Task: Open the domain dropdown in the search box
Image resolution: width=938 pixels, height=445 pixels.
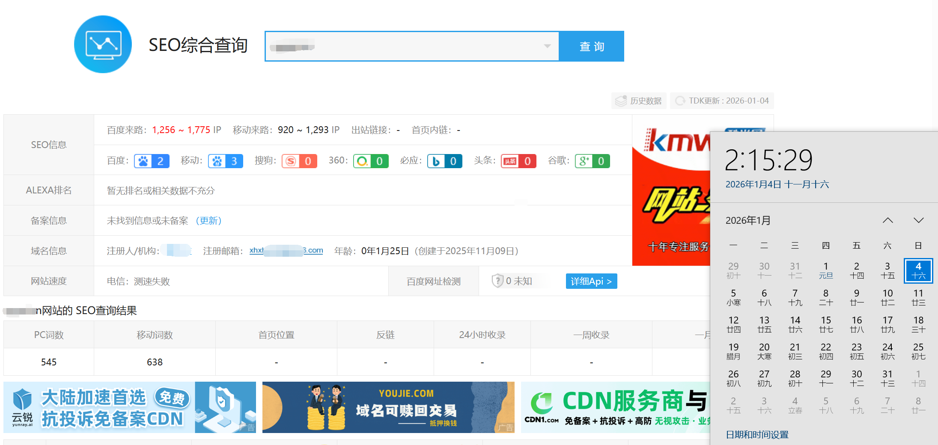Action: [x=547, y=46]
